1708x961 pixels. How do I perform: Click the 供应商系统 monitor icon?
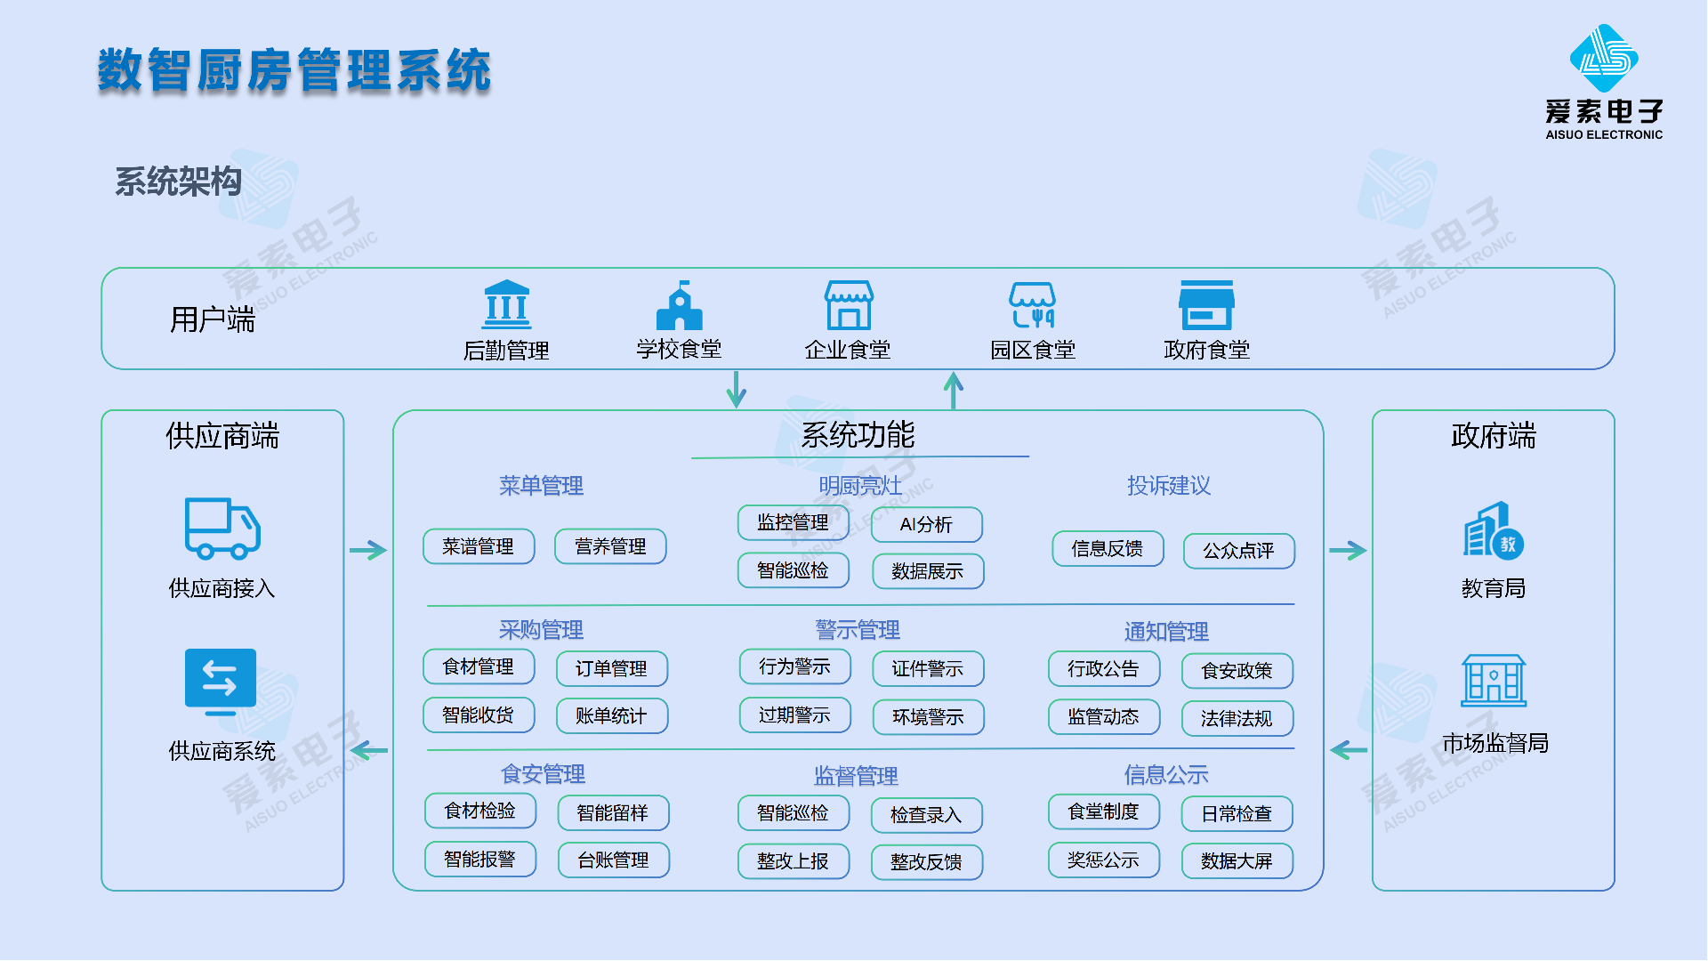[x=221, y=682]
